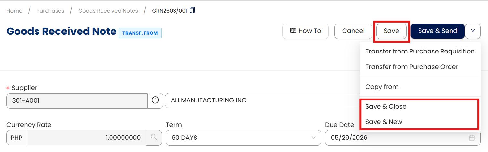Viewport: 488px width, 152px height.
Task: Copy the GRN2603/001 document number
Action: click(192, 11)
